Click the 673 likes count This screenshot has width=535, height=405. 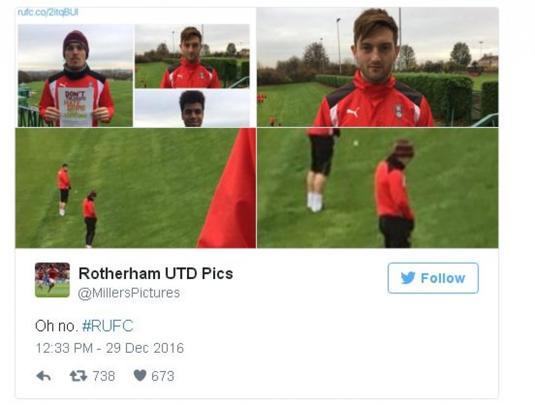(163, 376)
